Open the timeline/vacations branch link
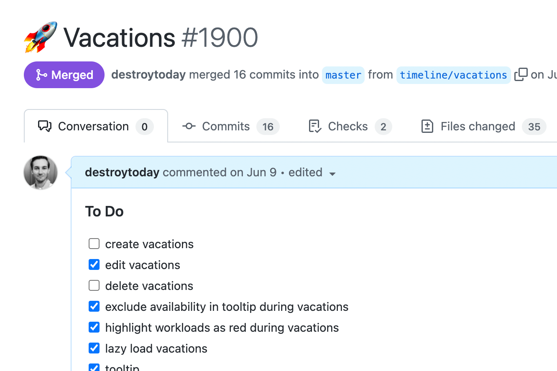 click(x=453, y=75)
